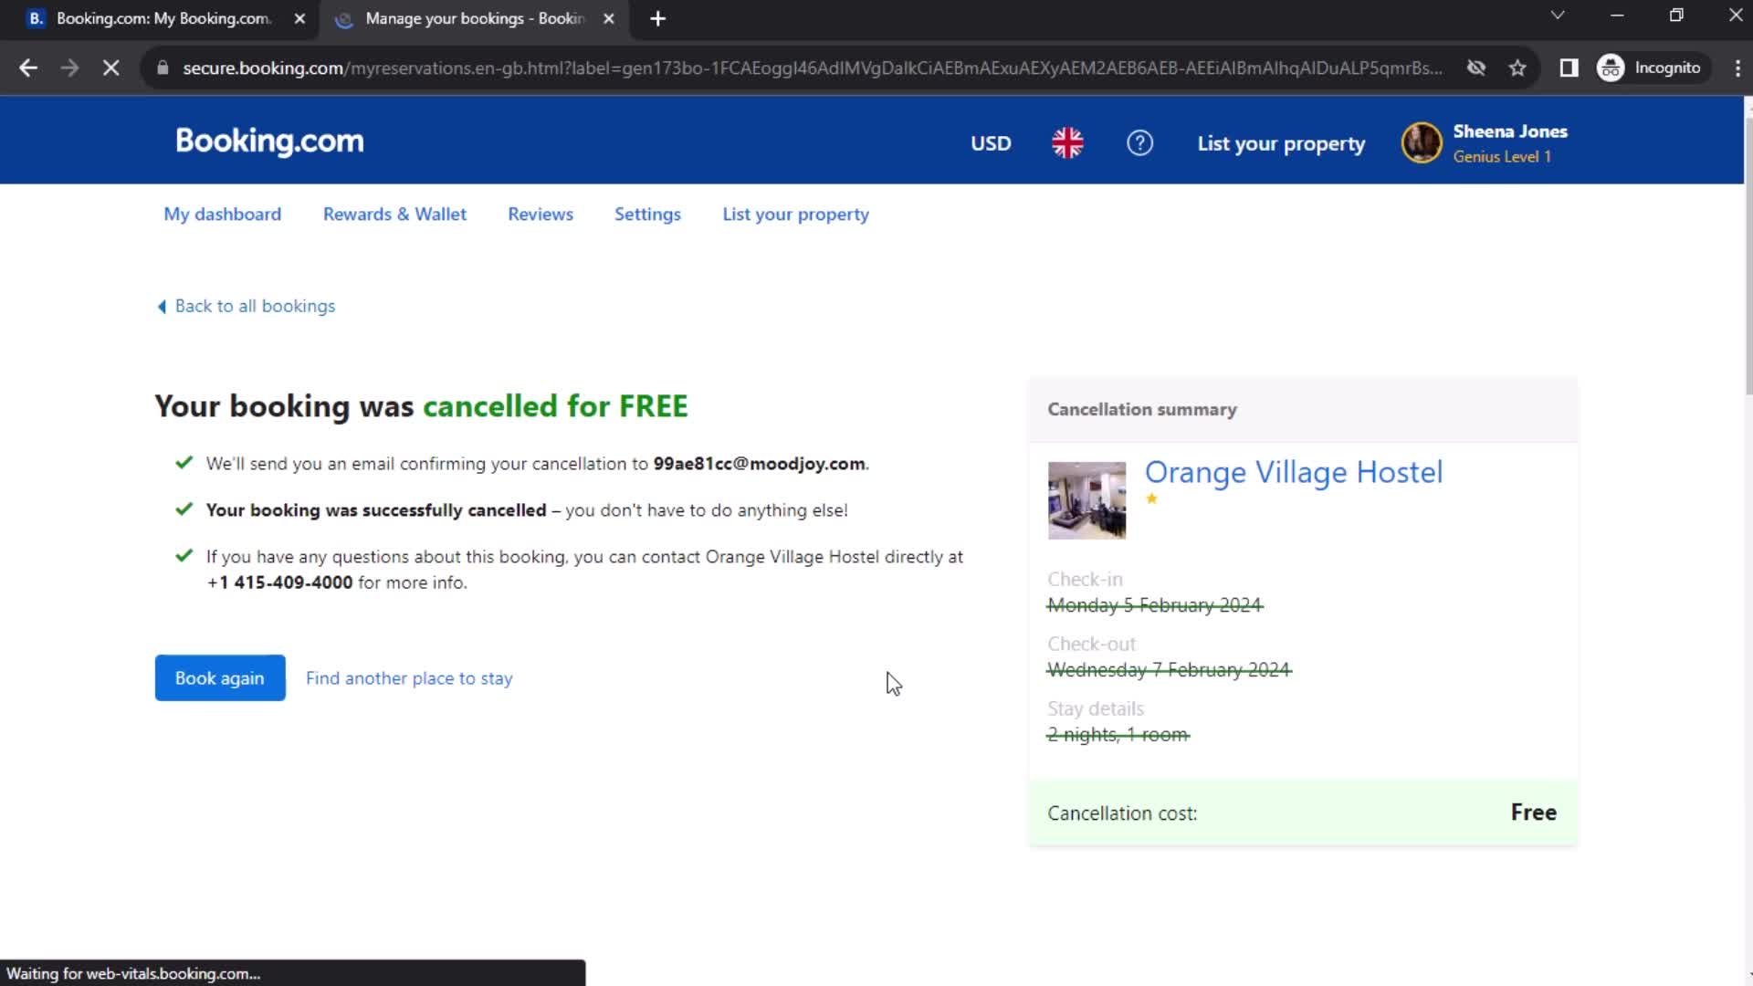Close the My Booking.com tab
This screenshot has width=1753, height=986.
[299, 18]
